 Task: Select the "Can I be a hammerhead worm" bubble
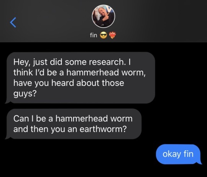pyautogui.click(x=73, y=124)
